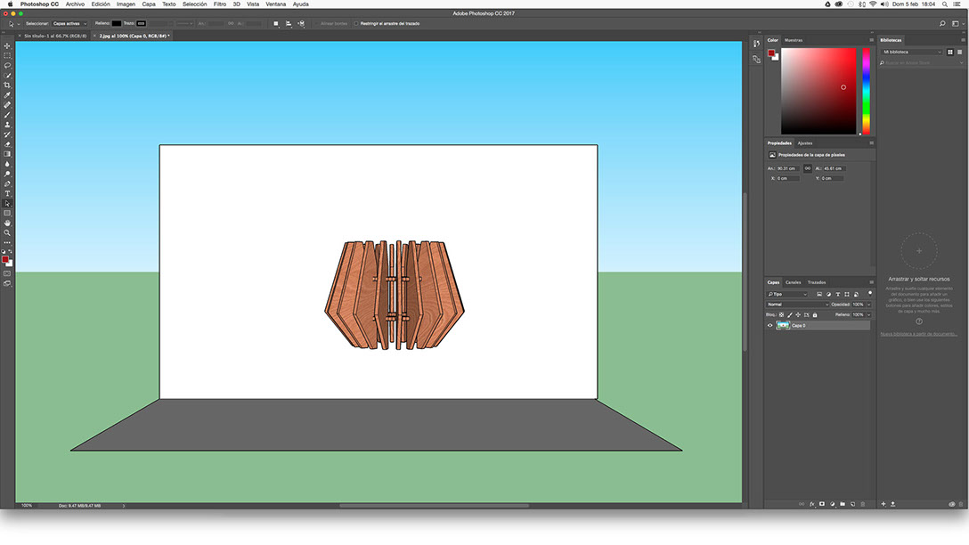
Task: Open the Filtro menu
Action: 219,4
